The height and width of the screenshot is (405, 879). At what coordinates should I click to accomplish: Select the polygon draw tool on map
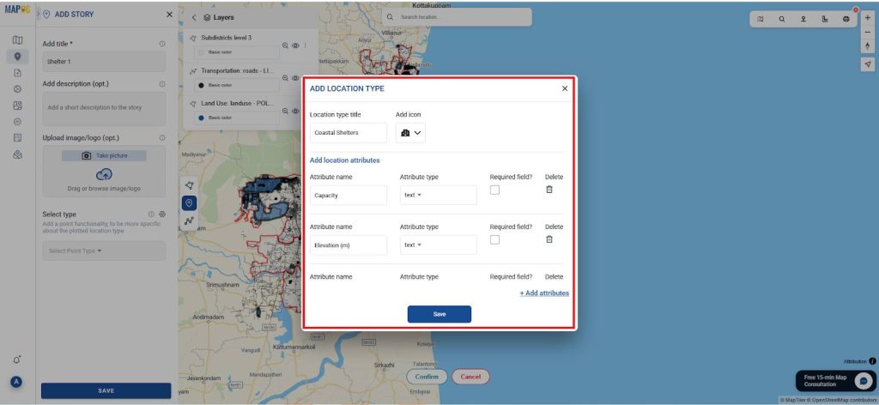[x=190, y=185]
